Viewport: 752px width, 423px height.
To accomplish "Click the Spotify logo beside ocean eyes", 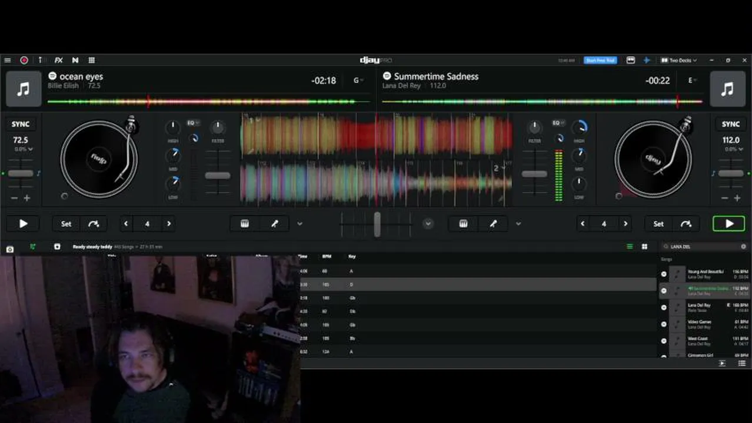I will point(52,76).
